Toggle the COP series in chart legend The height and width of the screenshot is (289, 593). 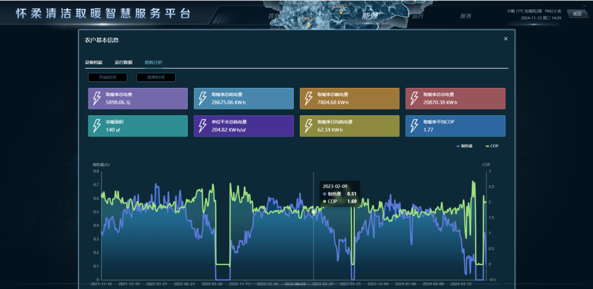492,146
